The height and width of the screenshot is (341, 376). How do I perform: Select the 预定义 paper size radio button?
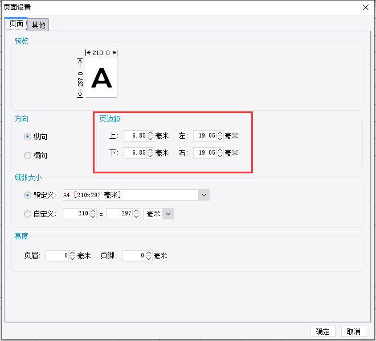[x=27, y=196]
